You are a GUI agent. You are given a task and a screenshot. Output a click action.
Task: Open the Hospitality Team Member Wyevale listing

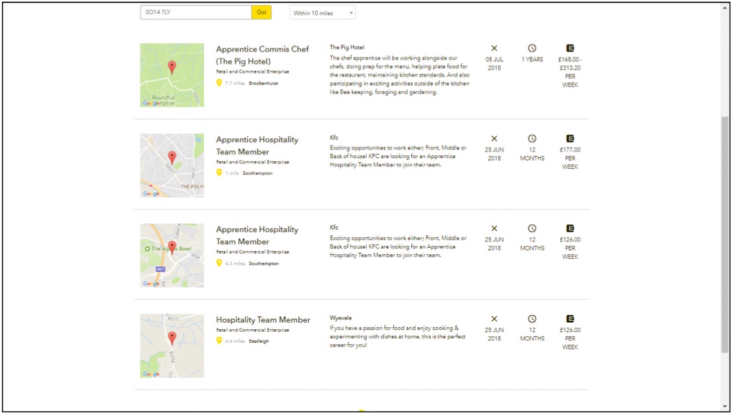(263, 320)
